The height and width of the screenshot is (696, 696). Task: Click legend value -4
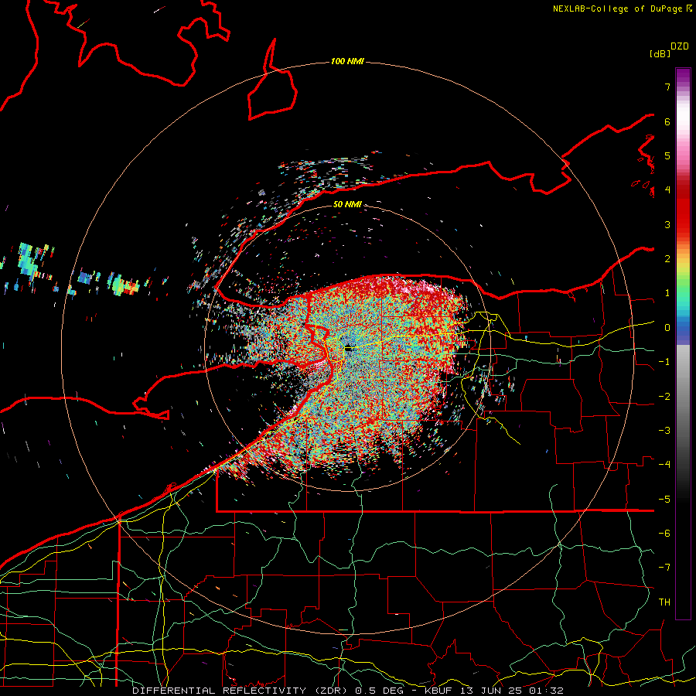[664, 465]
